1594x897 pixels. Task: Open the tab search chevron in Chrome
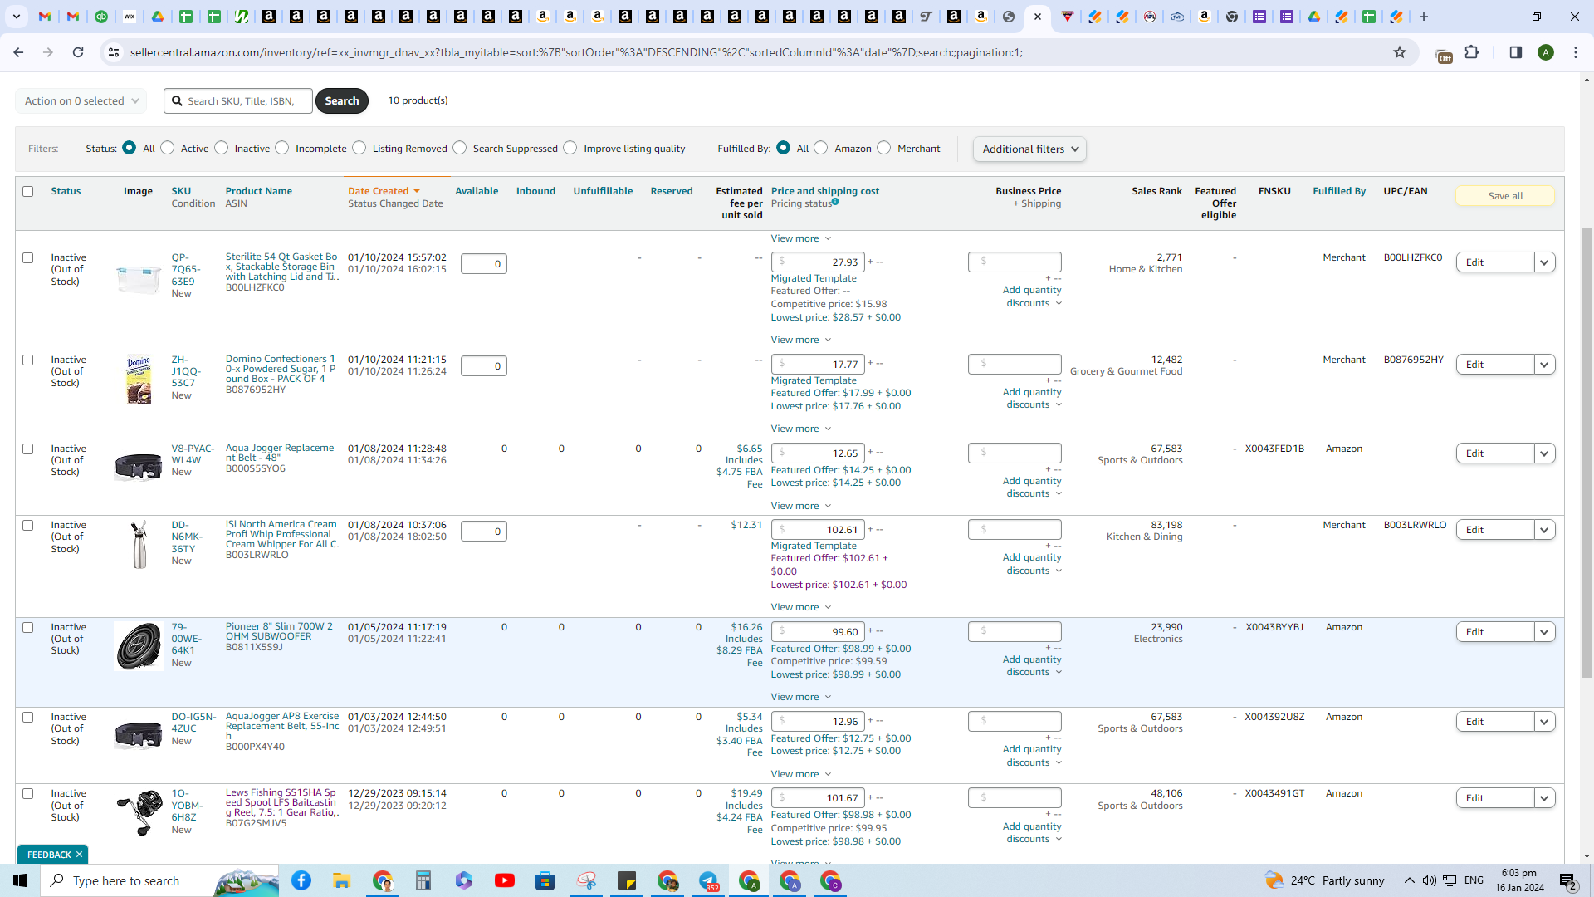16,17
